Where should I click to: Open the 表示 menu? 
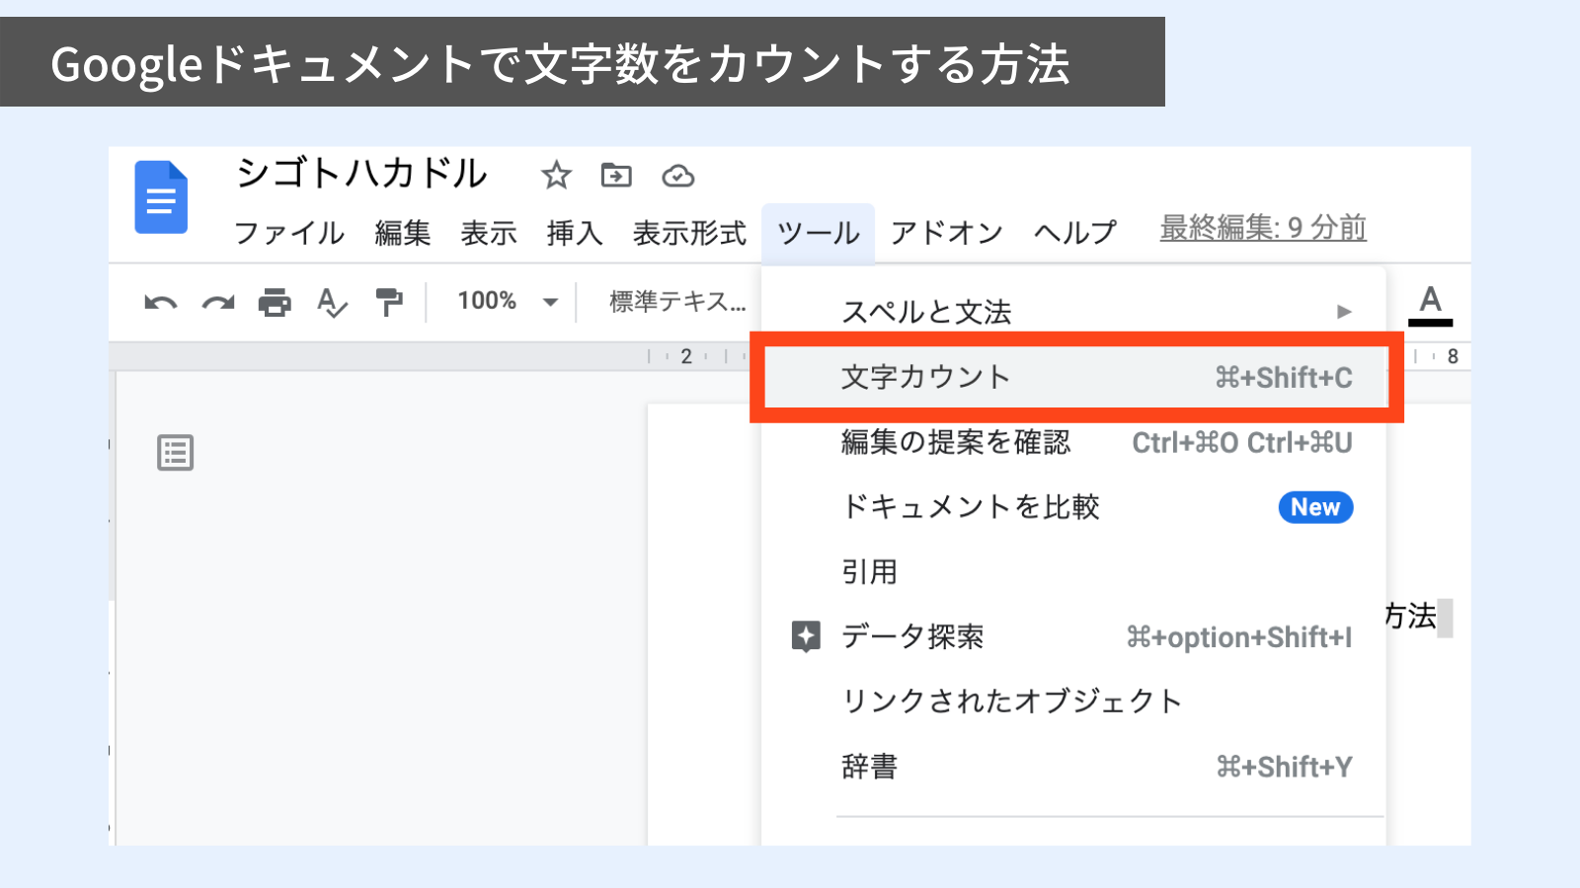pos(489,233)
